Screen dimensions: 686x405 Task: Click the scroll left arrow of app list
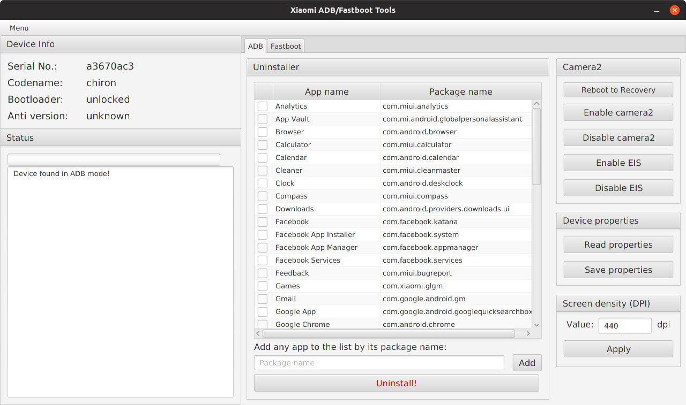click(258, 333)
